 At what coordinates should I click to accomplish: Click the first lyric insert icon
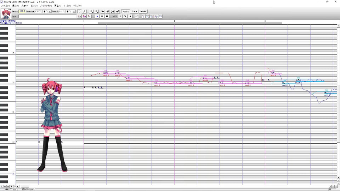[79, 16]
